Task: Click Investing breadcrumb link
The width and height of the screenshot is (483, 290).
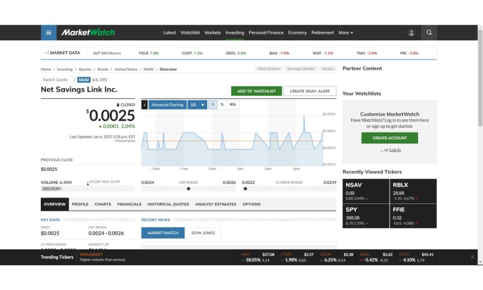Action: pos(65,69)
